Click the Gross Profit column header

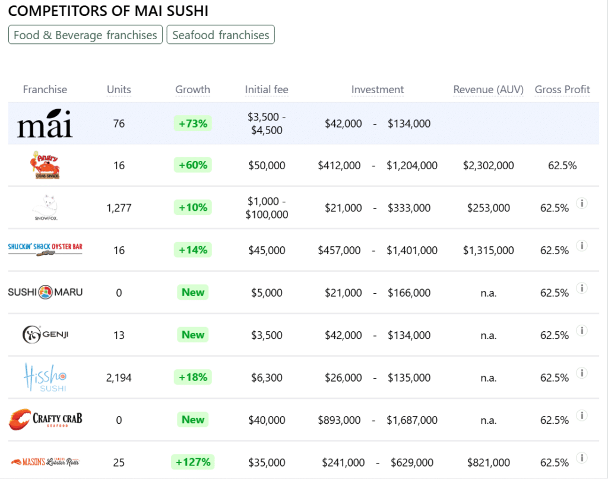(562, 90)
